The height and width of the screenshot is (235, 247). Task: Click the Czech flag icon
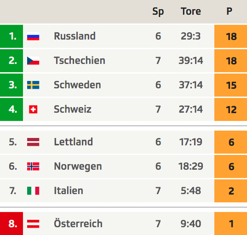tap(33, 61)
